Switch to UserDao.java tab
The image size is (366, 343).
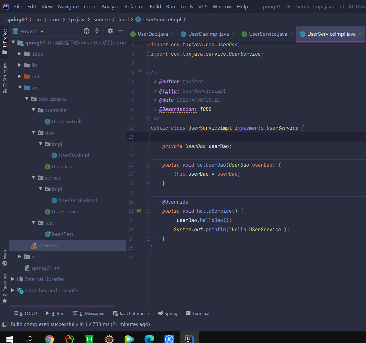[x=153, y=34]
